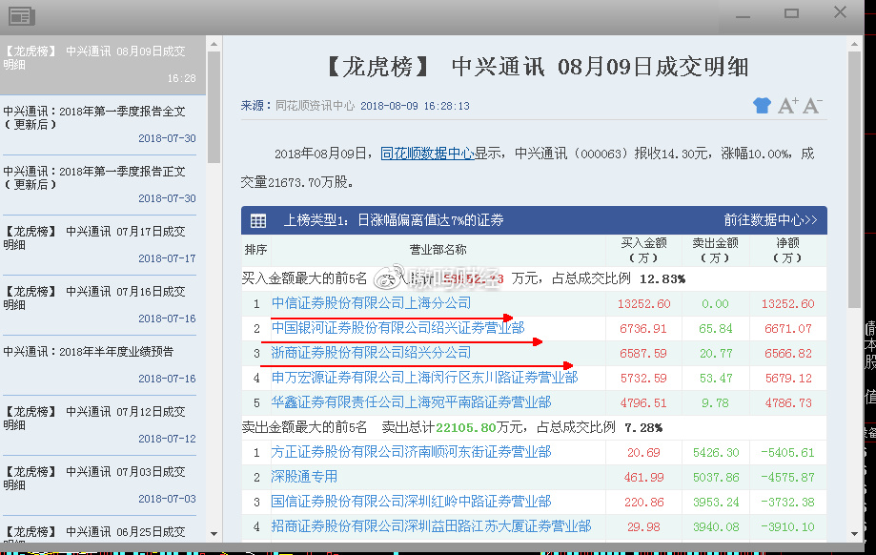Click the left list scrollbar thumb
Image resolution: width=876 pixels, height=555 pixels.
(x=214, y=108)
